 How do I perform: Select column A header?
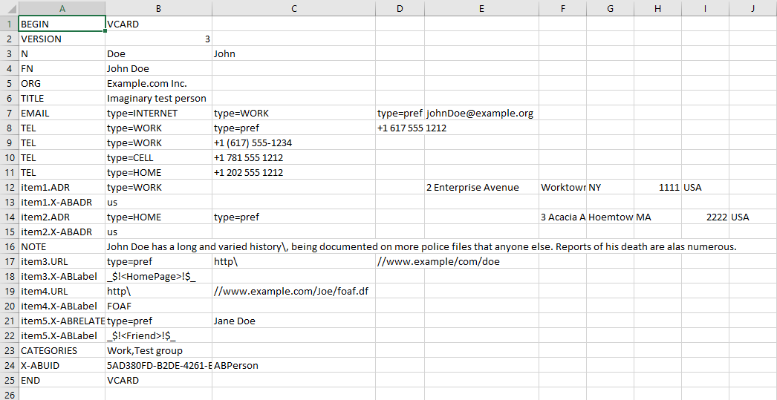(62, 8)
